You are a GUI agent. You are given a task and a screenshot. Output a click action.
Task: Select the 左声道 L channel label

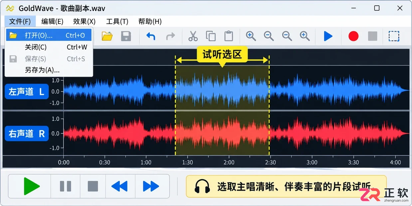click(27, 92)
